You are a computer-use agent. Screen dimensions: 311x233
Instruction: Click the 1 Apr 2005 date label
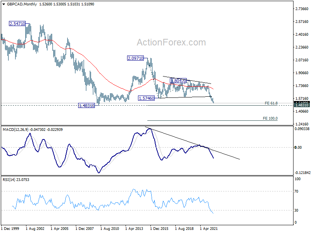coord(59,228)
